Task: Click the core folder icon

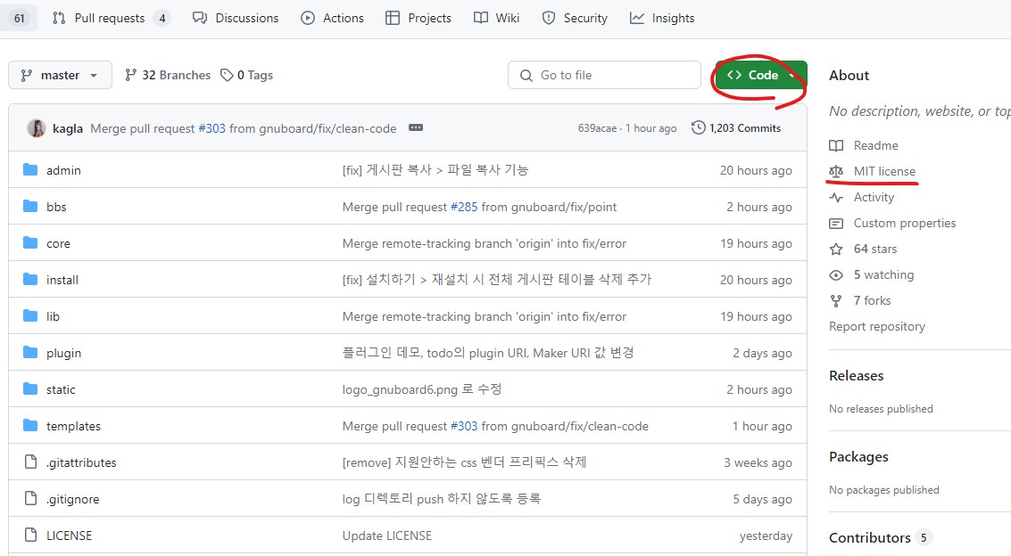Action: tap(30, 243)
